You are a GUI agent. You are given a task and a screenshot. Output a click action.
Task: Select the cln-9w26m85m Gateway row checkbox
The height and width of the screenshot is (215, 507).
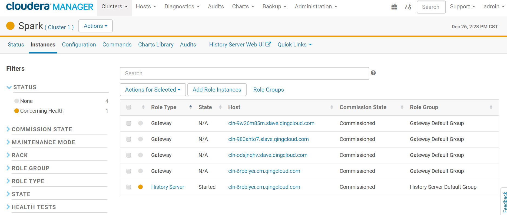tap(129, 123)
